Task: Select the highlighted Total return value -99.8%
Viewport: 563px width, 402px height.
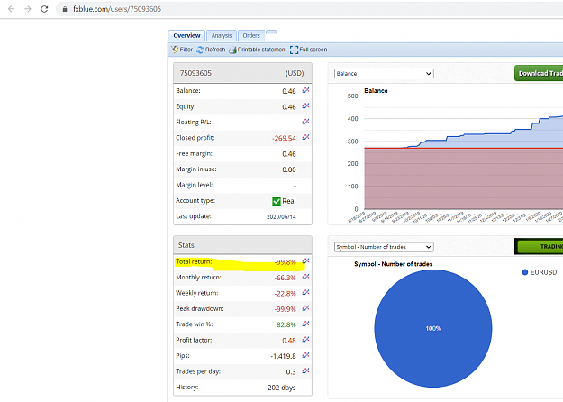Action: click(x=285, y=262)
